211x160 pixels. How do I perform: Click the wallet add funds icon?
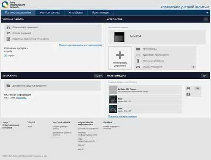(8, 85)
